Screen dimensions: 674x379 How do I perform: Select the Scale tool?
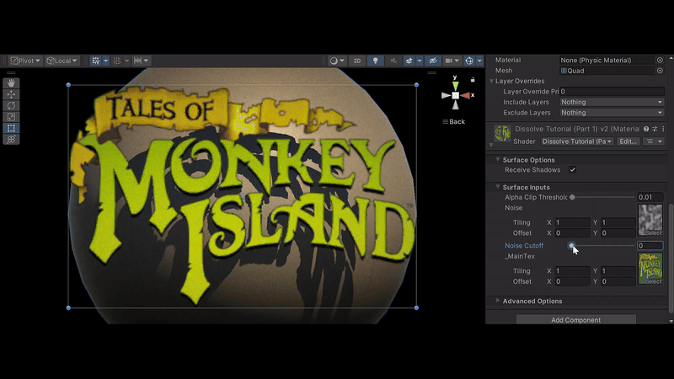pos(11,117)
